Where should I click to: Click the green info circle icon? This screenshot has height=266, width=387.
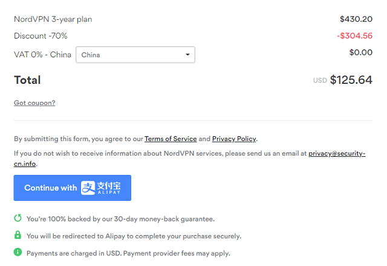click(x=18, y=253)
